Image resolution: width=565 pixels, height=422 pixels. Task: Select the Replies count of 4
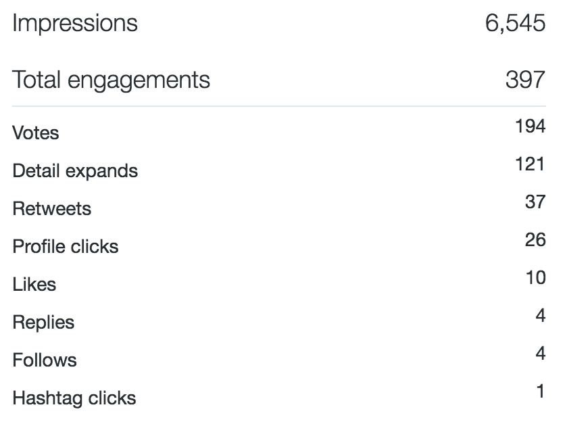pos(541,316)
